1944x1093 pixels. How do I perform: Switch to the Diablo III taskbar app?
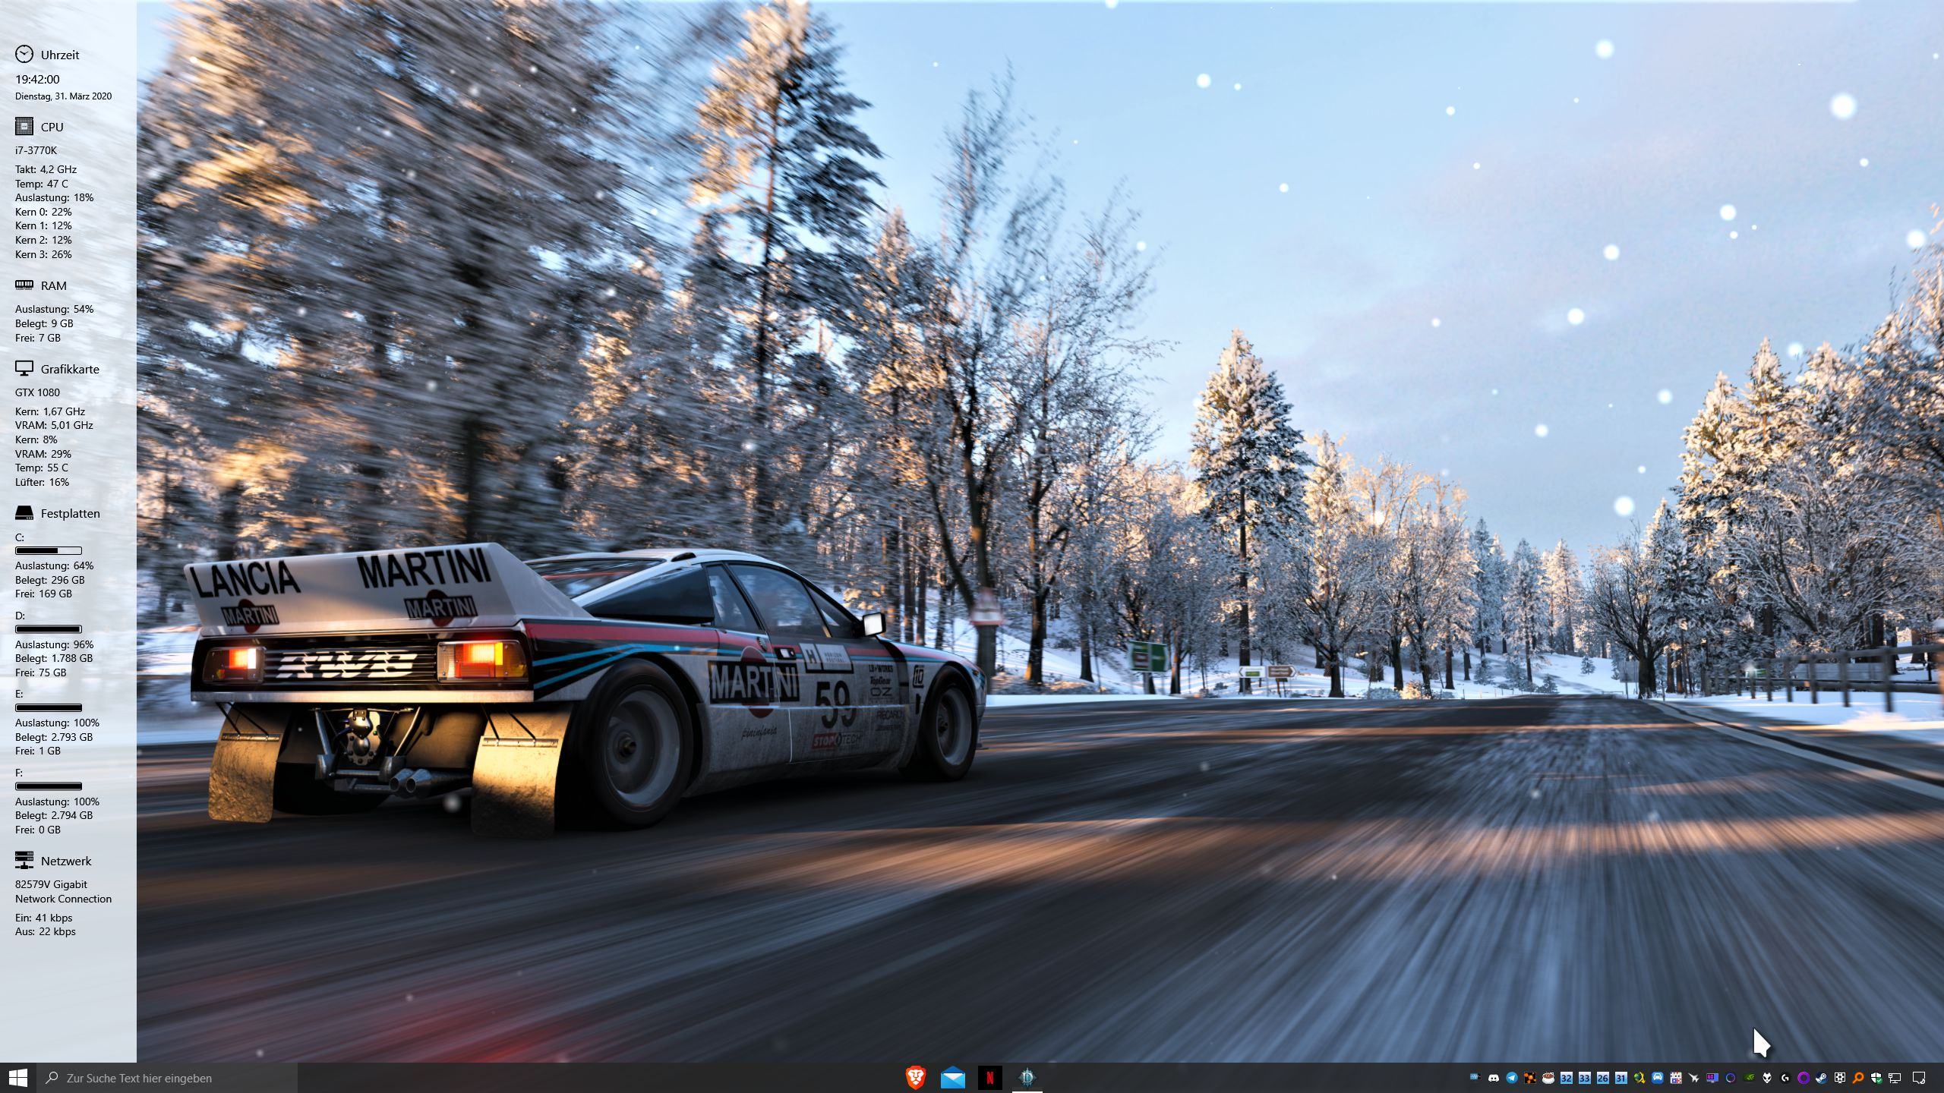pos(1027,1078)
